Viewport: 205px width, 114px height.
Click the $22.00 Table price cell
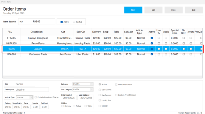click(x=118, y=38)
